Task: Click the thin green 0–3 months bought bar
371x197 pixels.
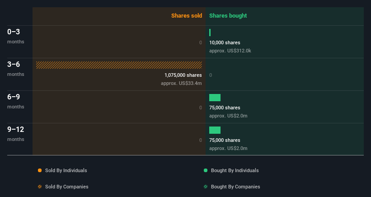Action: 210,33
